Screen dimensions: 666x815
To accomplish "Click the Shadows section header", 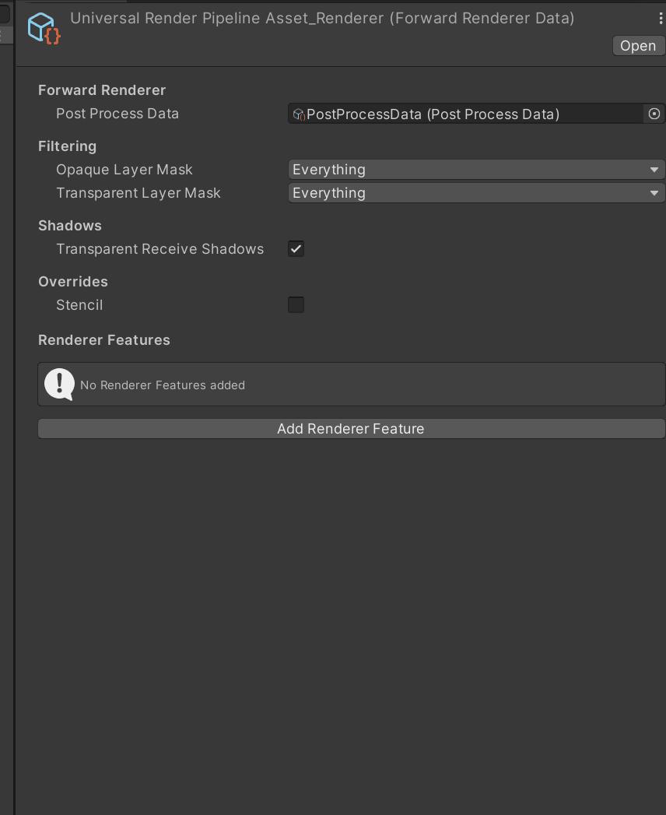I will pyautogui.click(x=70, y=226).
